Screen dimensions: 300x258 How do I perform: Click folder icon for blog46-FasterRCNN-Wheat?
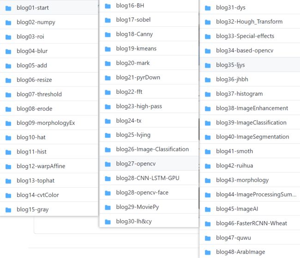click(x=208, y=224)
